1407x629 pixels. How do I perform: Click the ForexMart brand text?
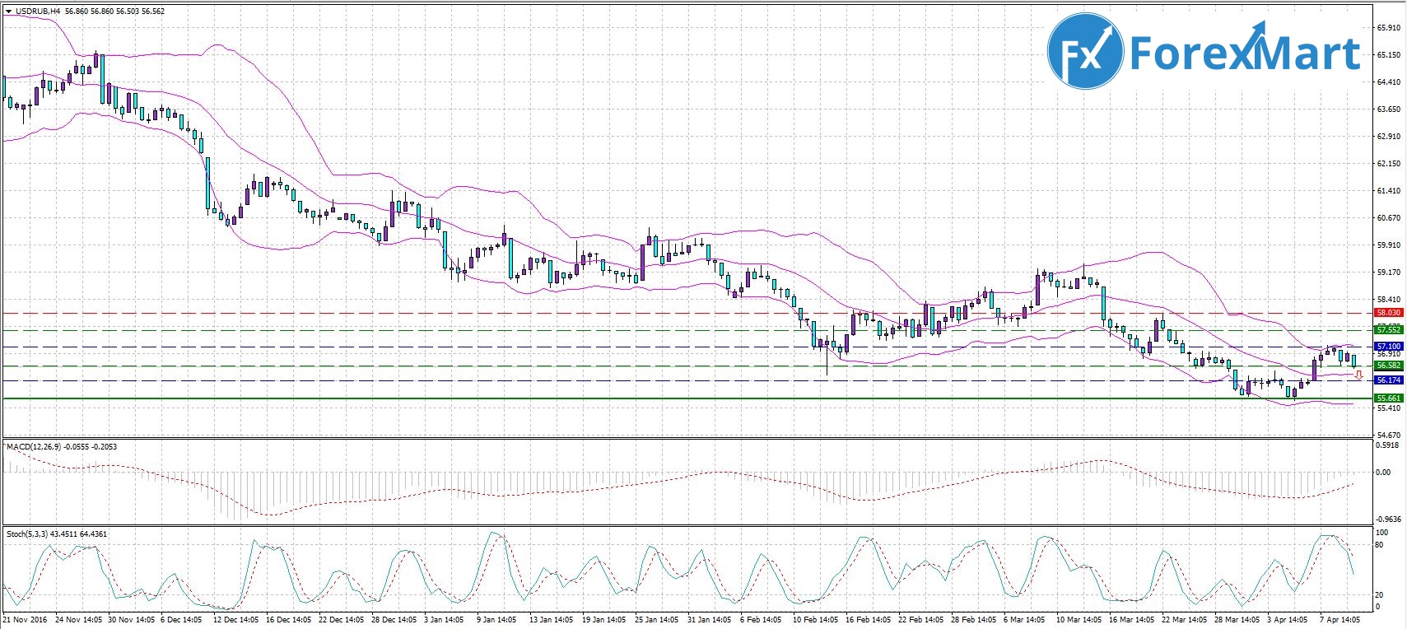pos(1245,53)
